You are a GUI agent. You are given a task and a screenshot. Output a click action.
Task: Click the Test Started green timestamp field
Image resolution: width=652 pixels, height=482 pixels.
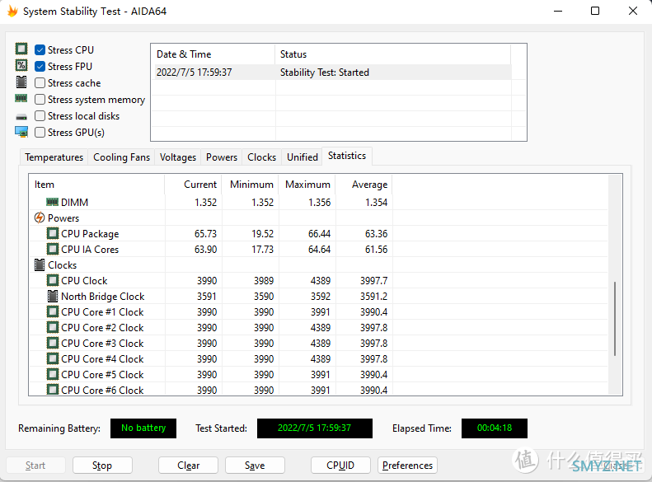(x=314, y=428)
